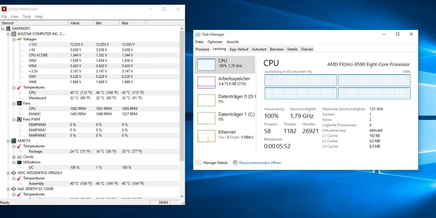
Task: Expand the Clocks tree node
Action: [x=14, y=157]
